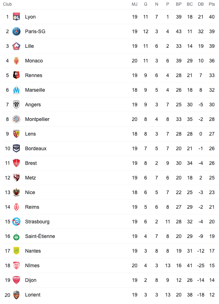Click the Nantes yellow crest
The image size is (219, 304).
16,251
